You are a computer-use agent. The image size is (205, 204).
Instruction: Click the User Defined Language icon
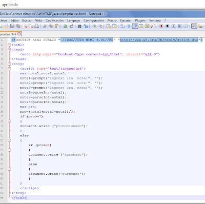pos(141,26)
